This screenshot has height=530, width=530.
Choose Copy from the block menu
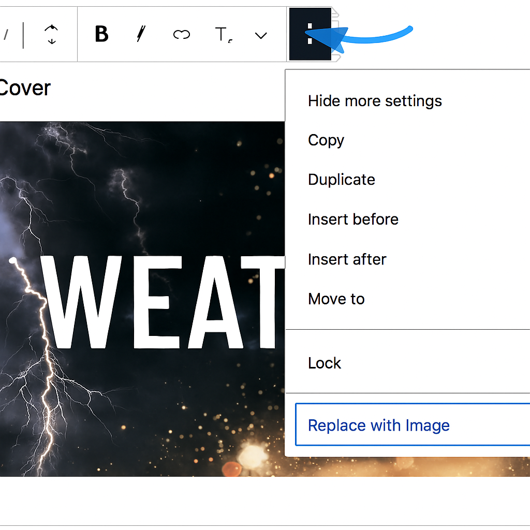coord(326,140)
